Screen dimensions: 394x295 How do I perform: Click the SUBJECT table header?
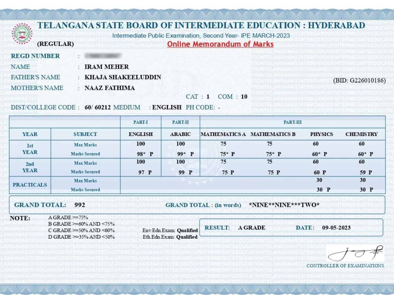click(x=85, y=134)
